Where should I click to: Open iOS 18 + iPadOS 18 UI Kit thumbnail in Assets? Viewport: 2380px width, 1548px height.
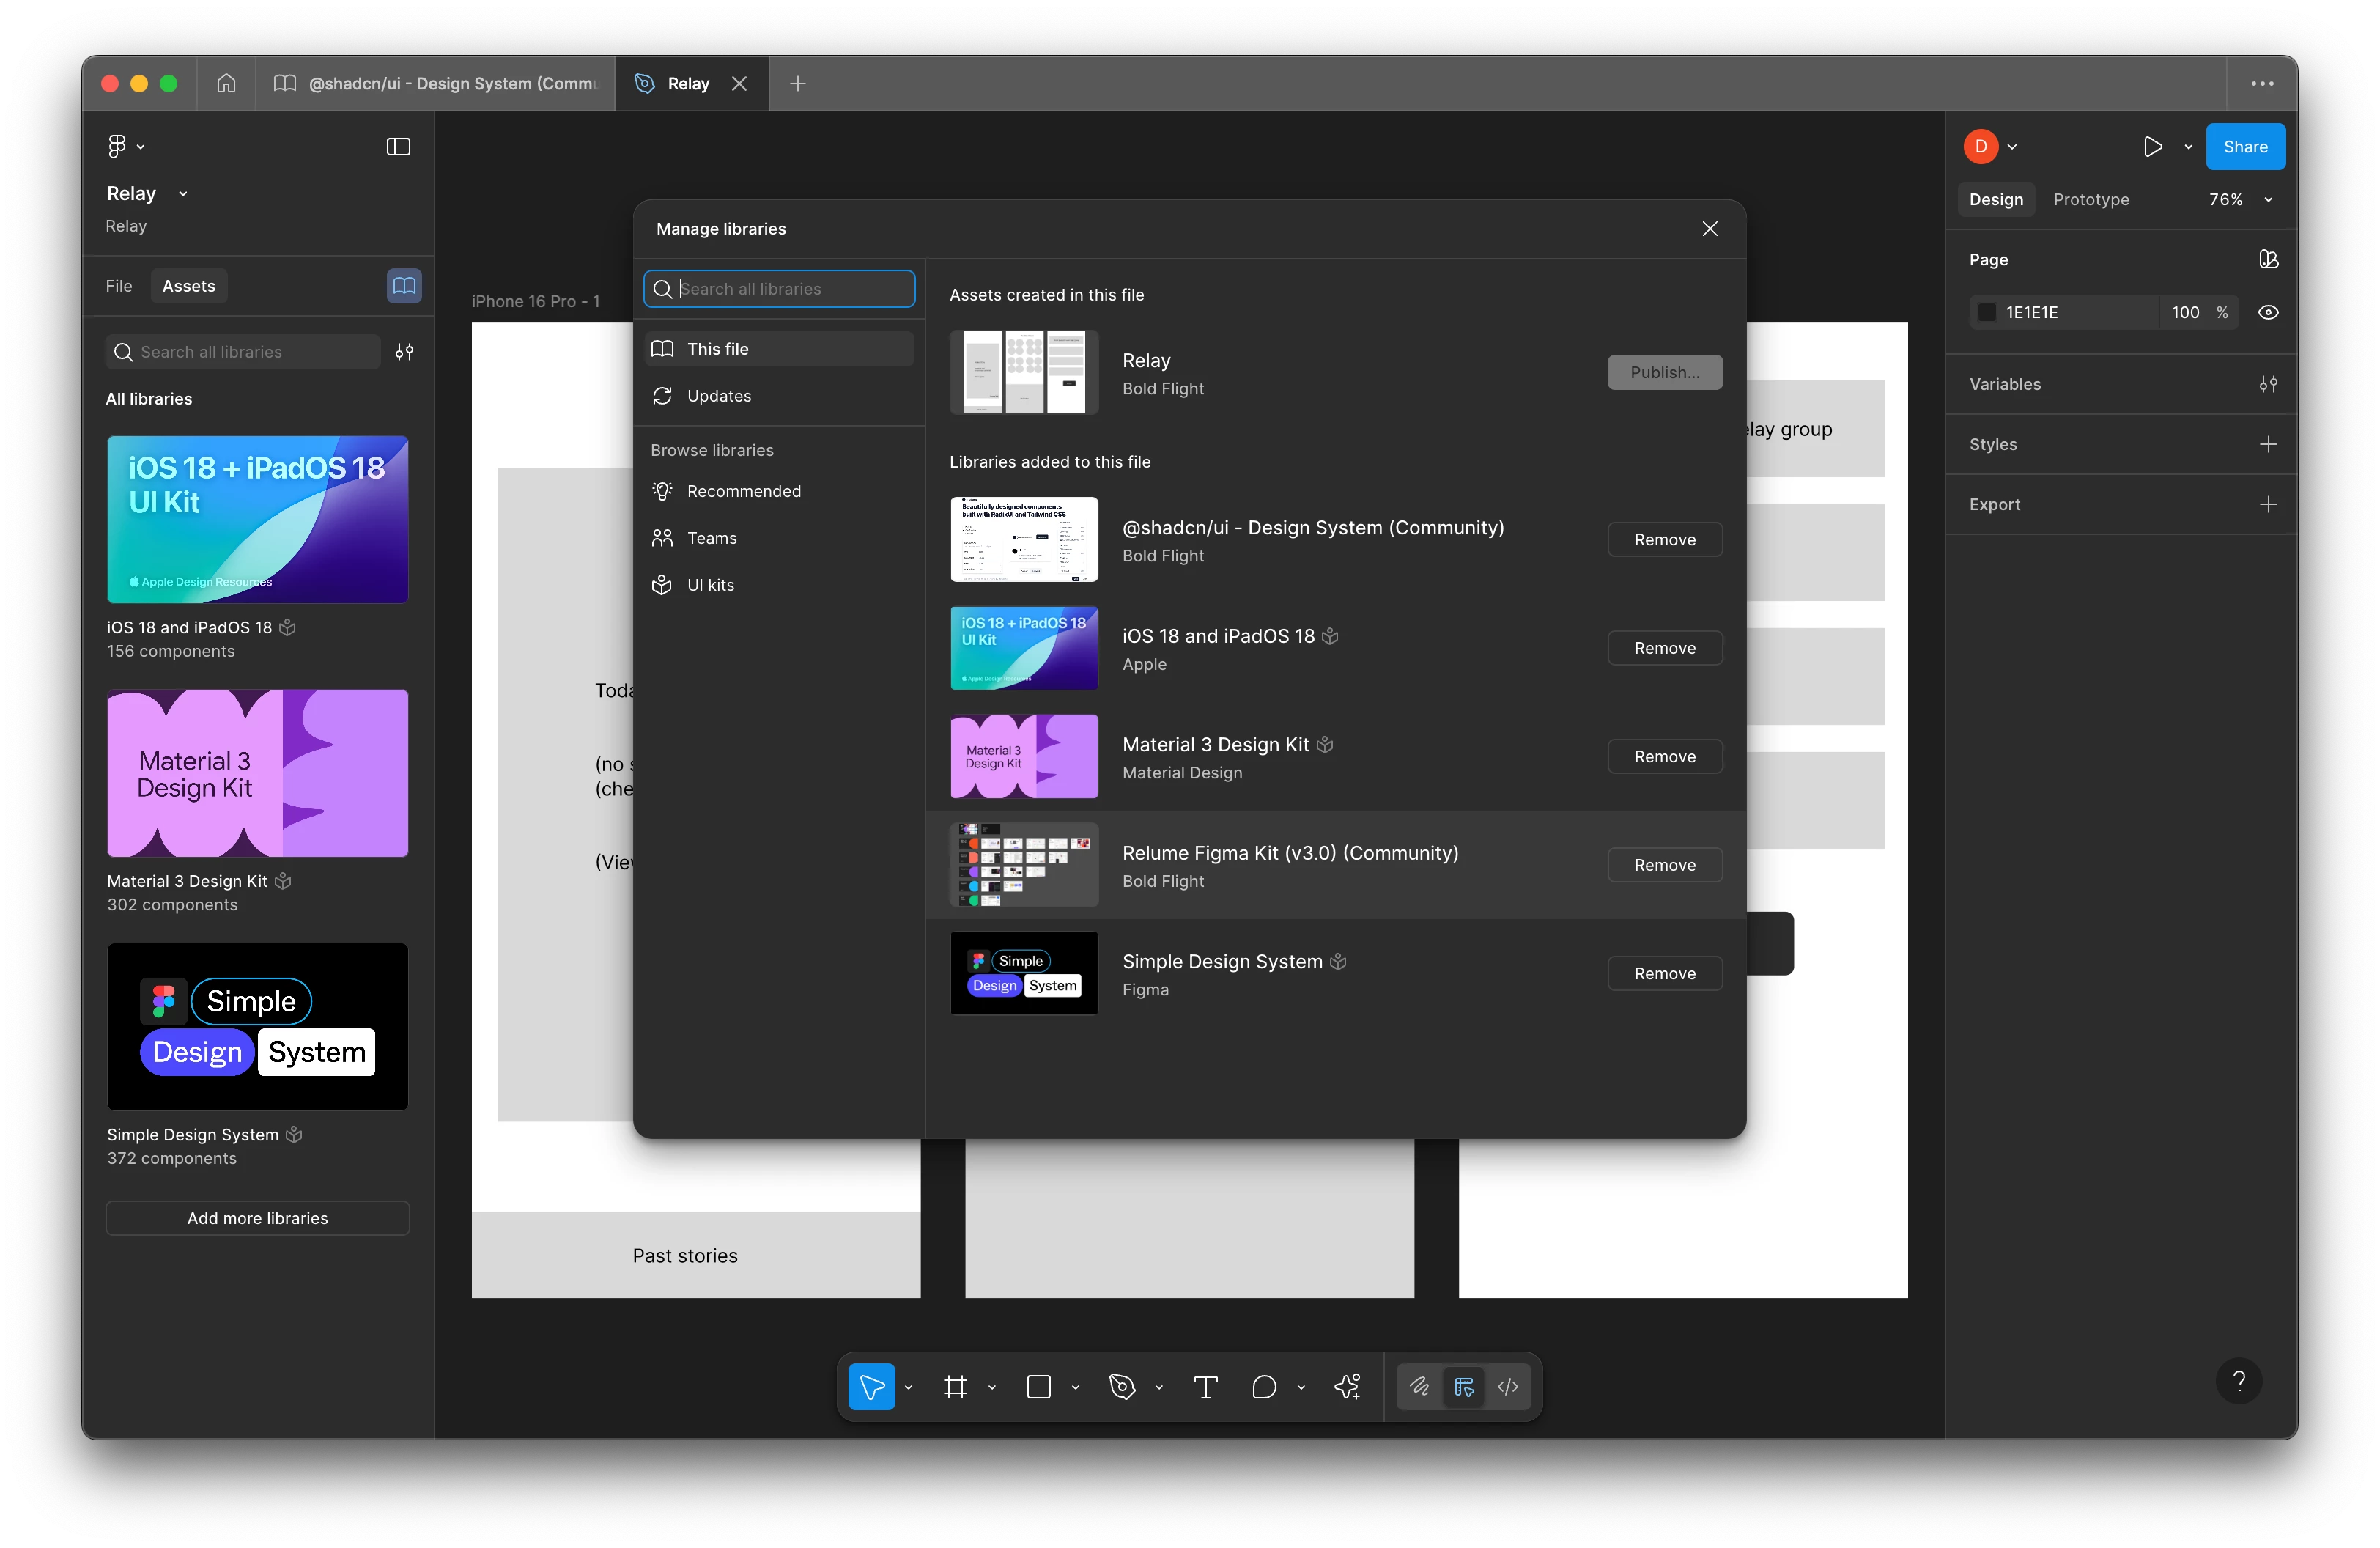click(x=257, y=519)
